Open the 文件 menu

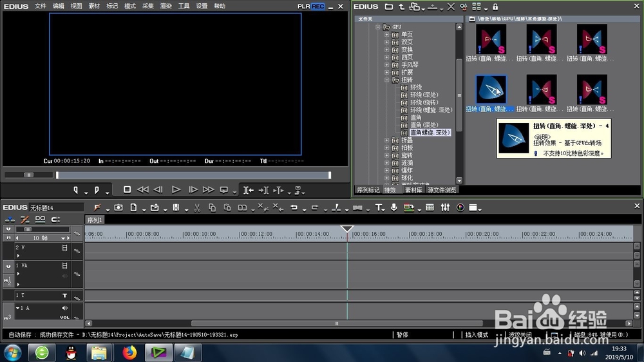click(40, 6)
